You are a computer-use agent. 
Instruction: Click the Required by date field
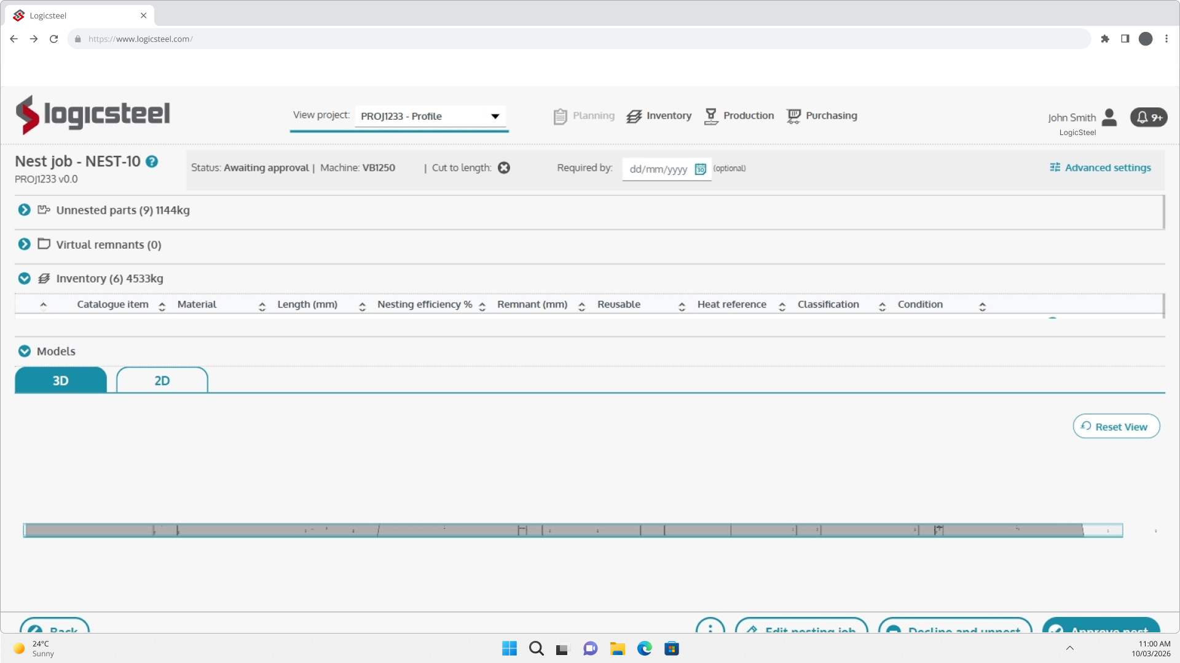pyautogui.click(x=658, y=169)
